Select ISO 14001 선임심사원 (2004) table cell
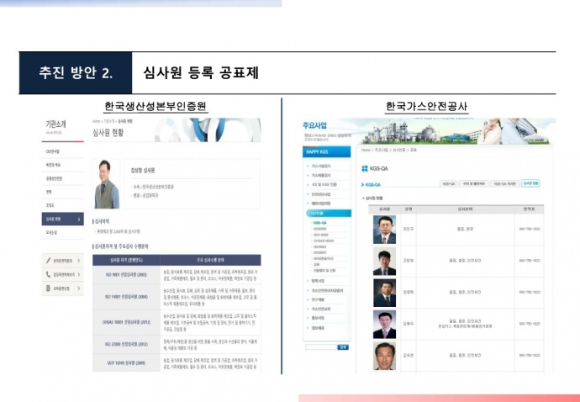The height and width of the screenshot is (402, 580). tap(126, 297)
